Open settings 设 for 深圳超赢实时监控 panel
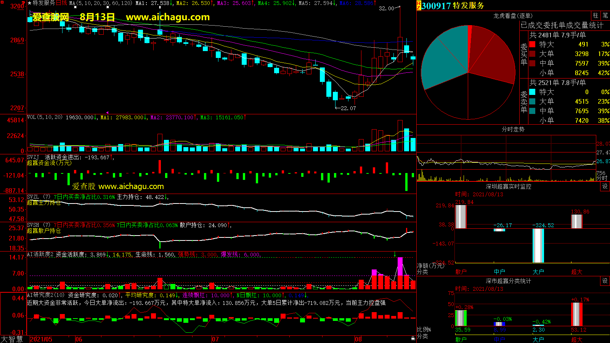Screen dimensions: 610x343 [605, 186]
